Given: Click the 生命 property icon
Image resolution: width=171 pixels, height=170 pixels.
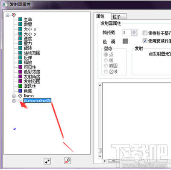Looking at the screenshot, I should [20, 19].
